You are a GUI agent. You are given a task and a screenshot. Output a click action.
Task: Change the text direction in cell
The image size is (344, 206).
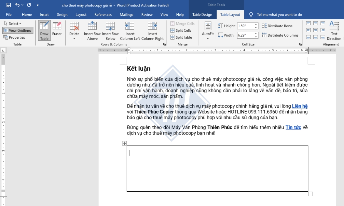coord(334,30)
